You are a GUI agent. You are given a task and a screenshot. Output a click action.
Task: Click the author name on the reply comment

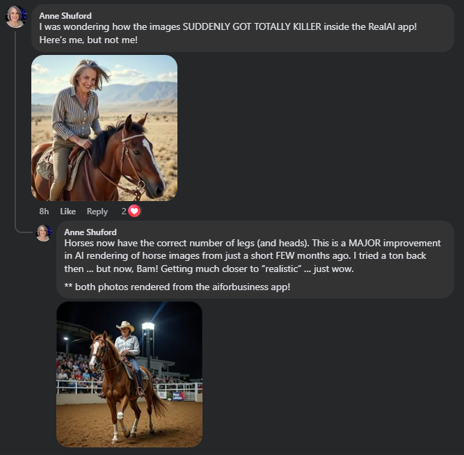90,232
